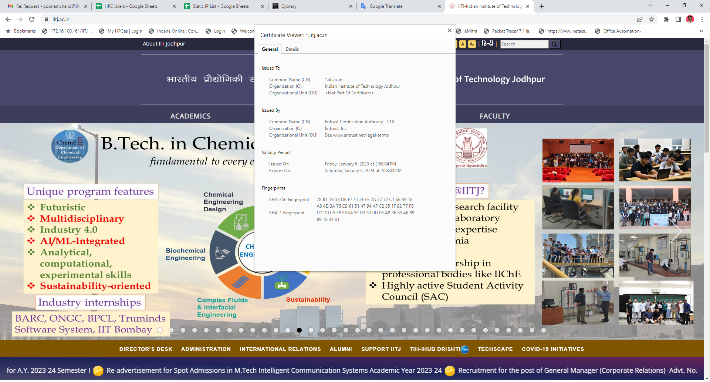Open INTERNATIONAL RELATIONS link
This screenshot has width=710, height=382.
[280, 349]
